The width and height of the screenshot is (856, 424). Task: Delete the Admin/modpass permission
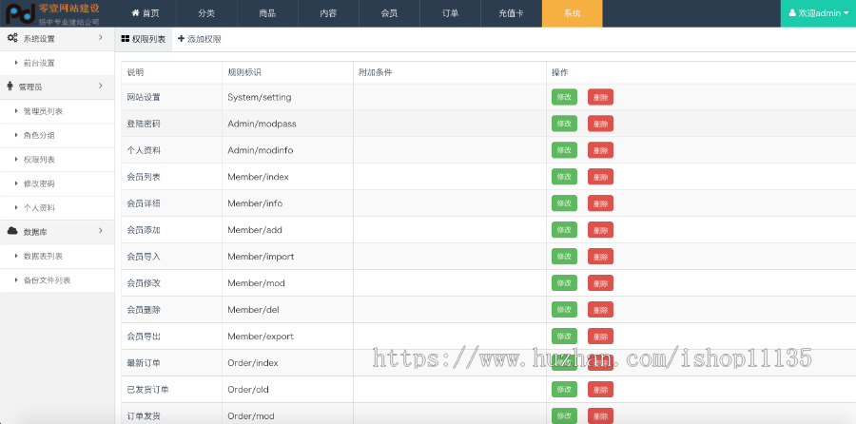point(600,124)
